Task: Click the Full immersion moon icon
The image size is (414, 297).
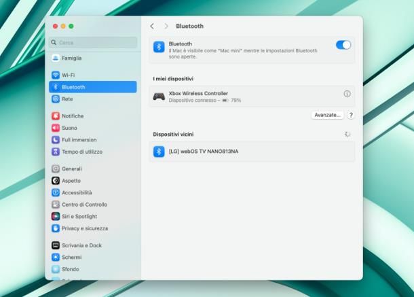Action: (x=56, y=139)
